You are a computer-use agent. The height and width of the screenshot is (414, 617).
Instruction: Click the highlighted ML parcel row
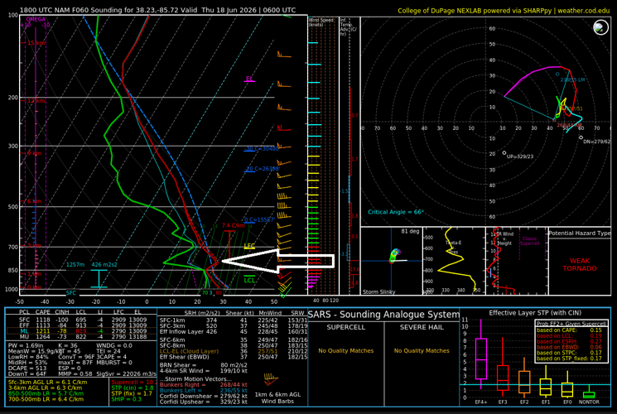[82, 331]
